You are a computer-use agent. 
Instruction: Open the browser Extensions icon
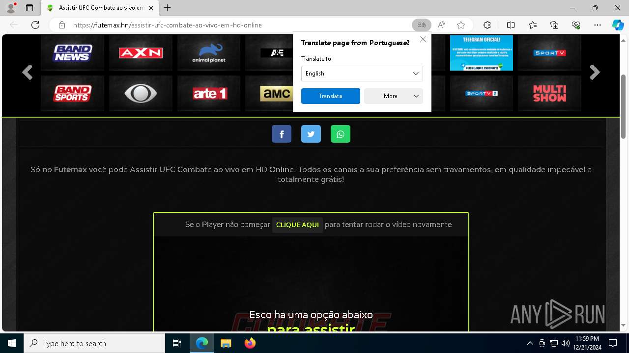coord(487,25)
